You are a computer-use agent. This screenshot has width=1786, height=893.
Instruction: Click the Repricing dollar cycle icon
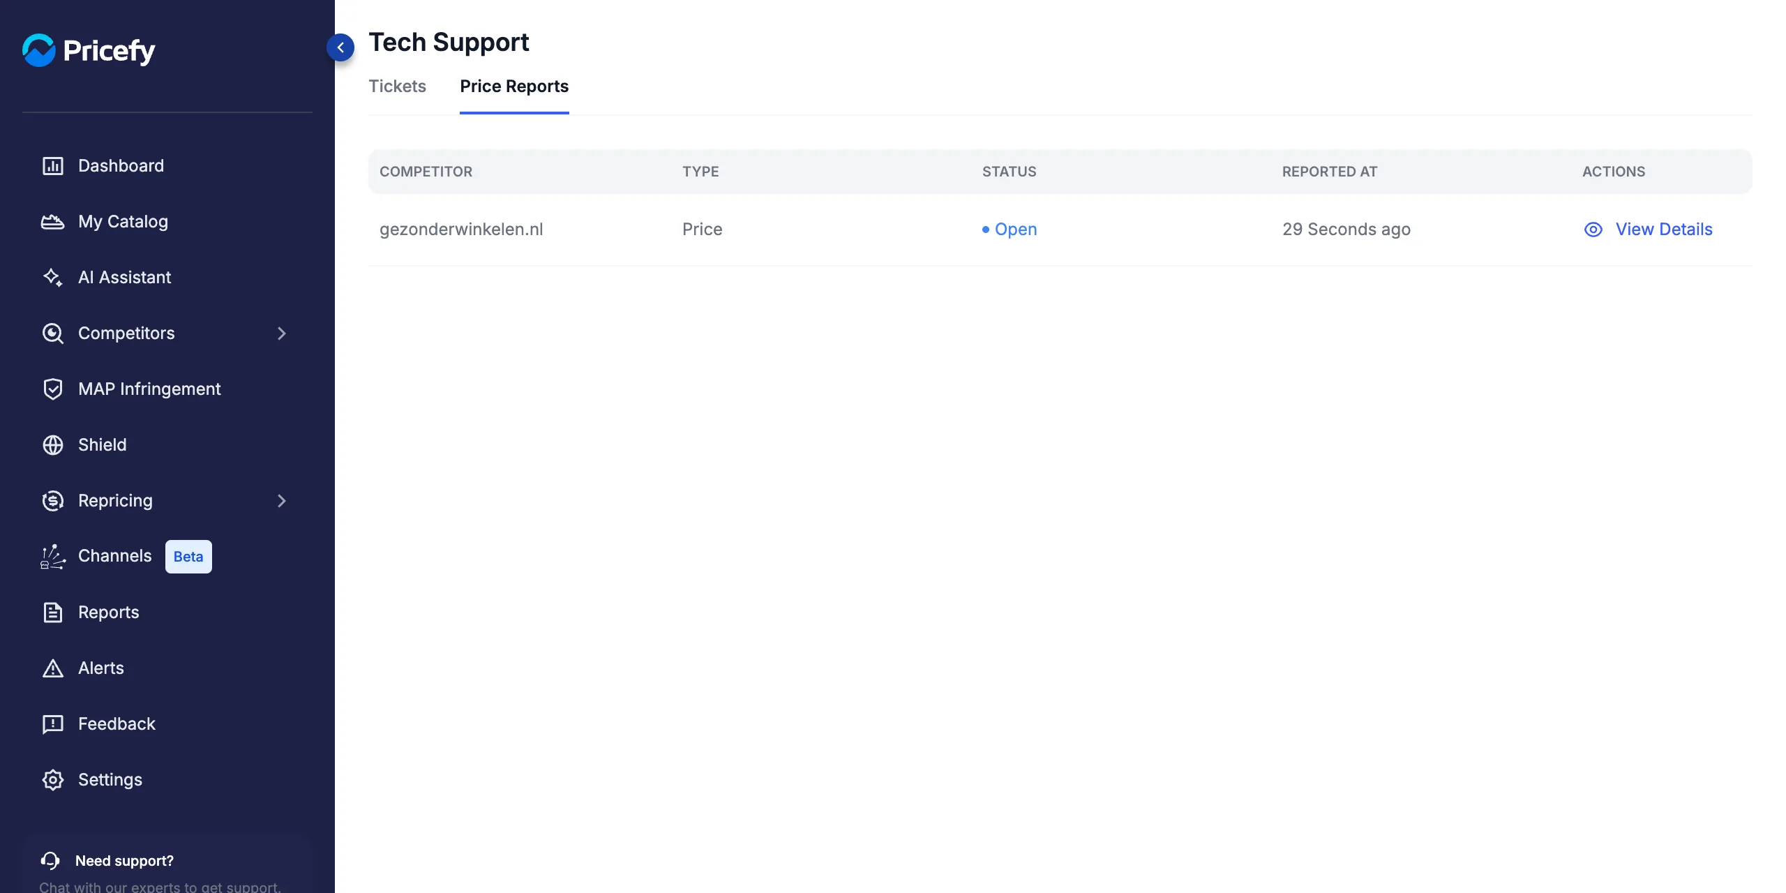tap(53, 501)
